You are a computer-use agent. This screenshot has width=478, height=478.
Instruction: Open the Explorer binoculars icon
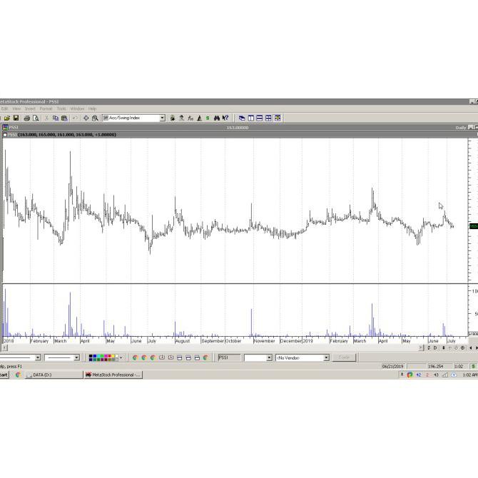[216, 118]
